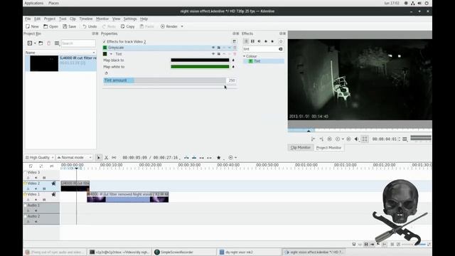Open the Monitor menu
Viewport: 455px width, 256px height.
102,19
